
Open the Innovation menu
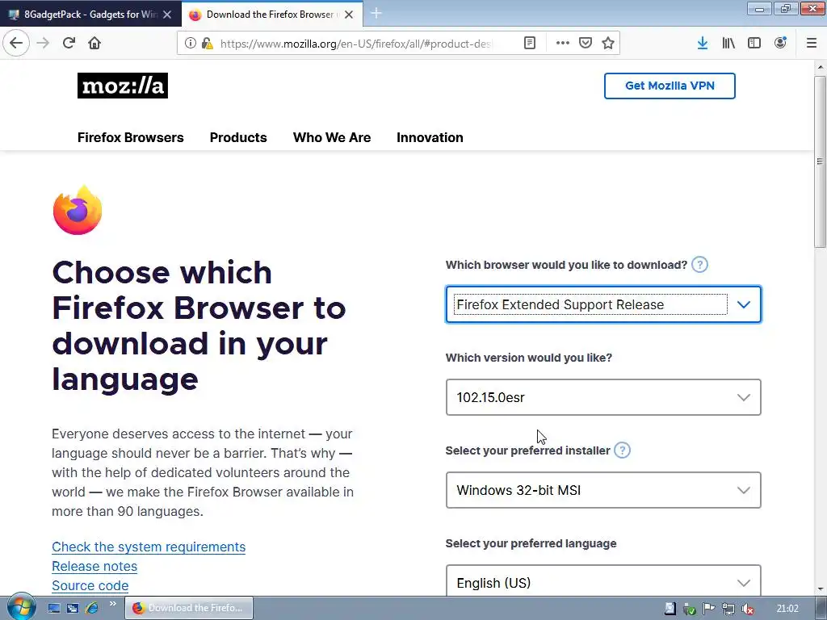click(430, 137)
